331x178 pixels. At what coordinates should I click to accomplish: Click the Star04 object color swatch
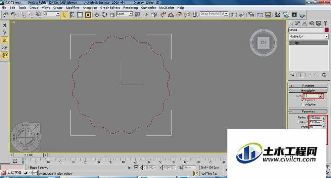[327, 30]
